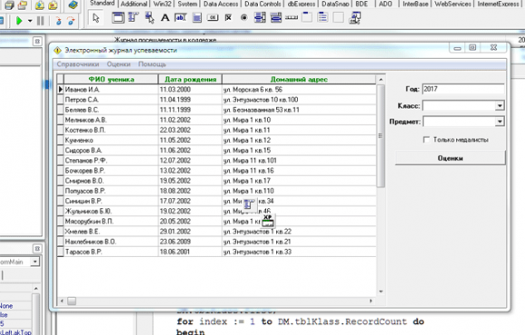Select the CheckBox component icon in palette
Image resolution: width=525 pixels, height=335 pixels.
tap(228, 18)
